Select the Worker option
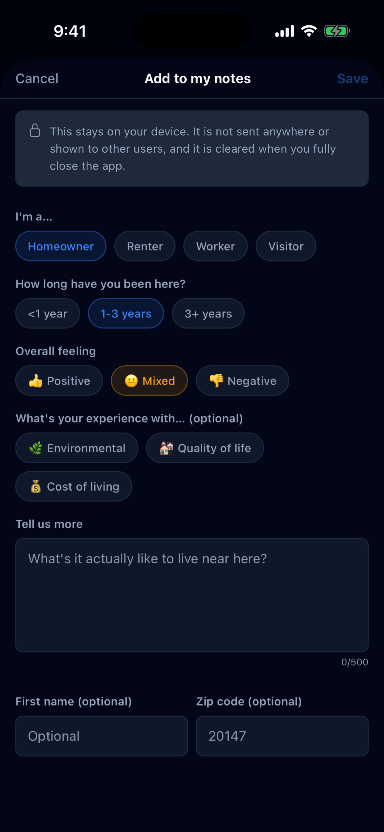Viewport: 384px width, 832px height. tap(216, 246)
